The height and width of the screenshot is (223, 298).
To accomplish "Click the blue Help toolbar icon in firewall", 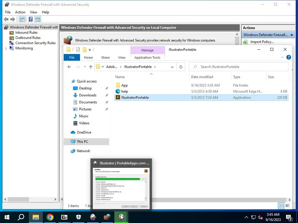I will click(31, 19).
